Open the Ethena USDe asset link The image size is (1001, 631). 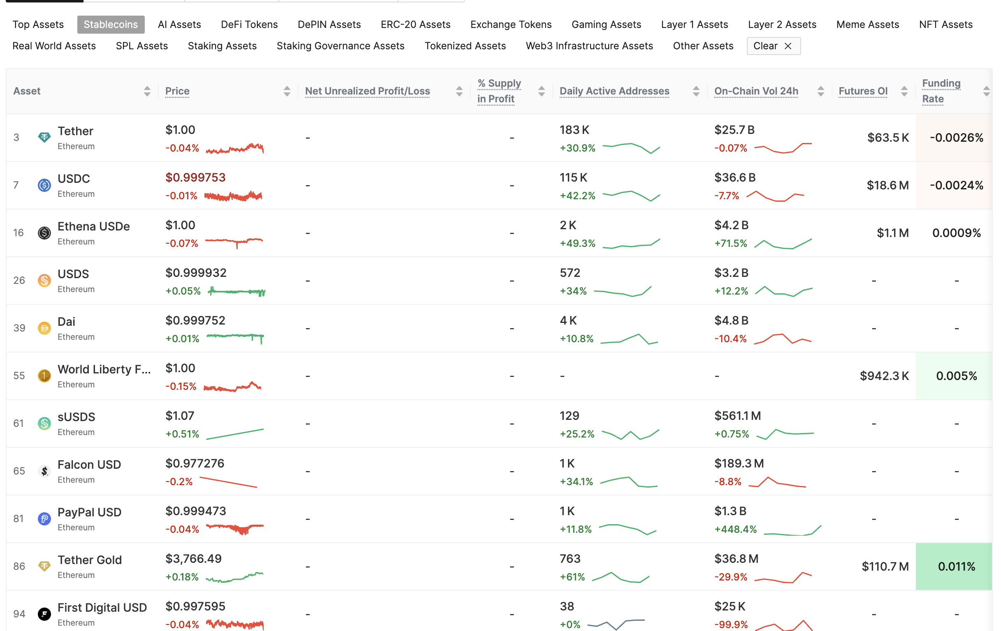click(93, 227)
